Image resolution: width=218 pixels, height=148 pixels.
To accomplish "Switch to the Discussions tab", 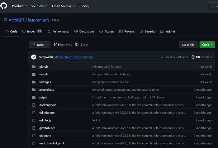I will coord(84,31).
